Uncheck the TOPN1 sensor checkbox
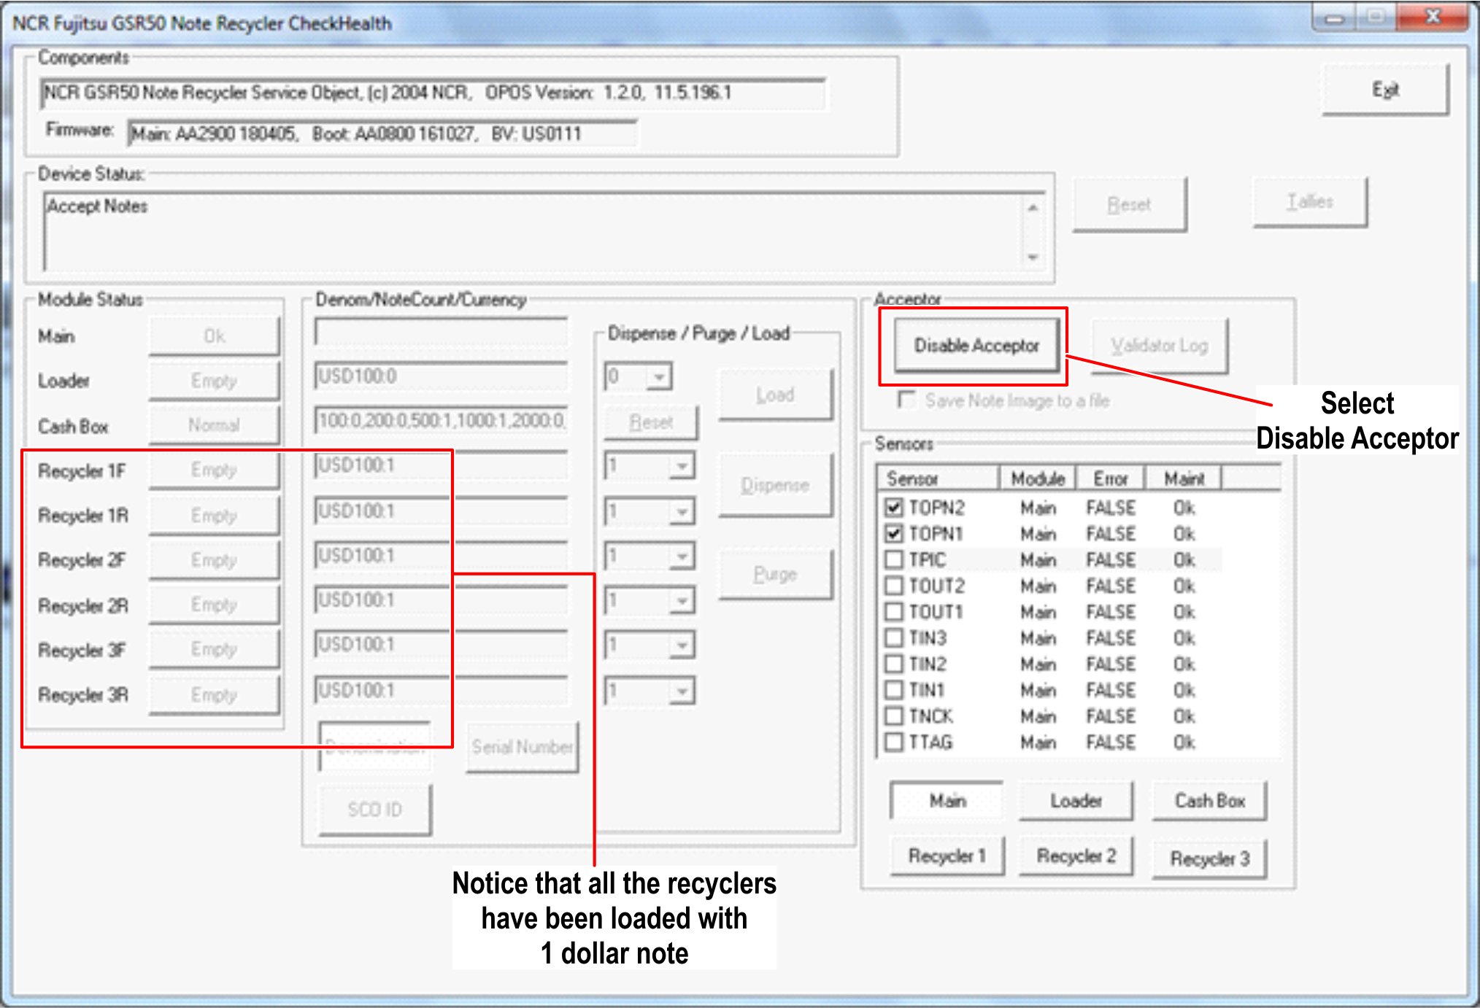 893,533
